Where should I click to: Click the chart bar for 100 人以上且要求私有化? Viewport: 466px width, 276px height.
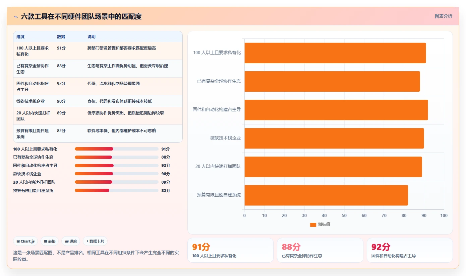point(335,53)
